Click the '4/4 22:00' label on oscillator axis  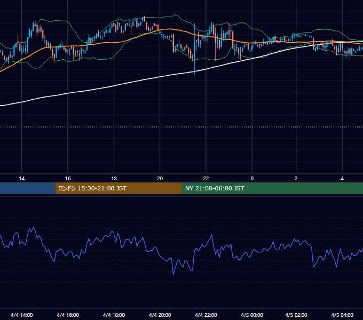[x=206, y=315]
